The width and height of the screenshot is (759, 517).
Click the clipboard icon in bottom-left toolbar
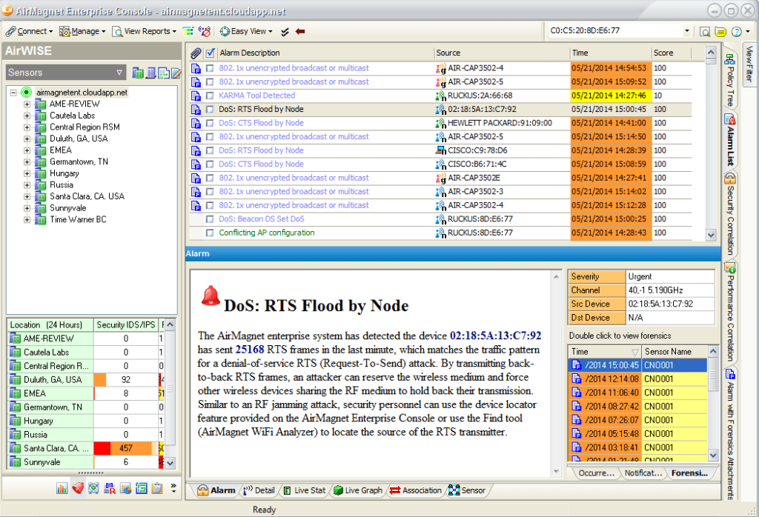click(x=157, y=488)
